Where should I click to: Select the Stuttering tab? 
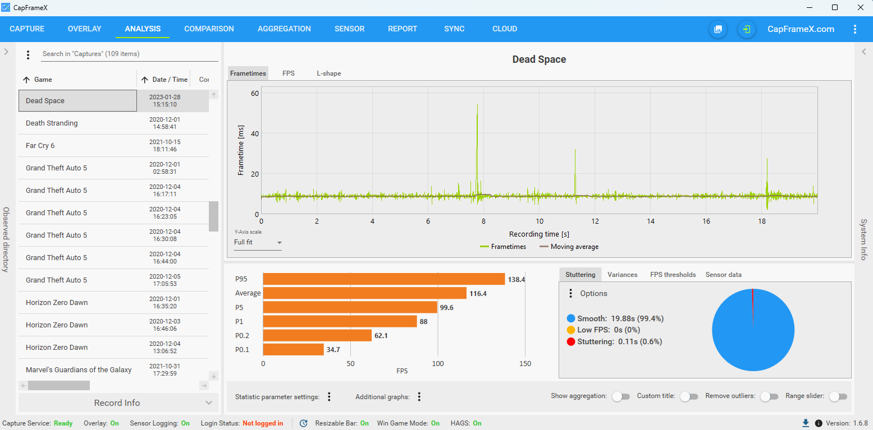point(580,275)
